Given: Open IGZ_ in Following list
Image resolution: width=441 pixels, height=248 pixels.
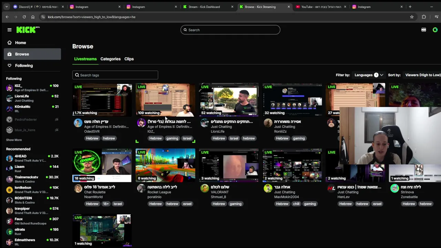Looking at the screenshot, I should [32, 88].
